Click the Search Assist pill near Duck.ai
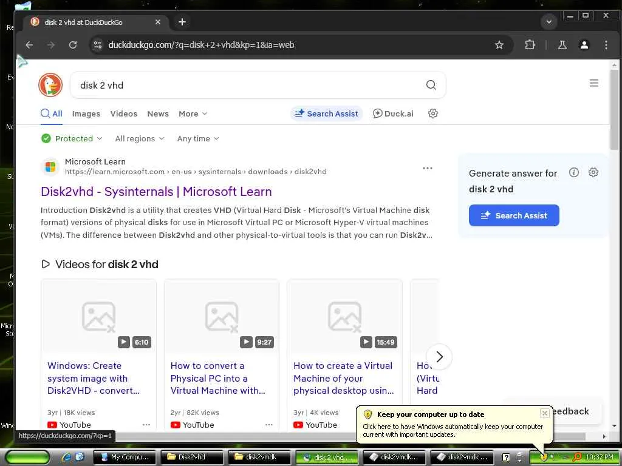 326,113
